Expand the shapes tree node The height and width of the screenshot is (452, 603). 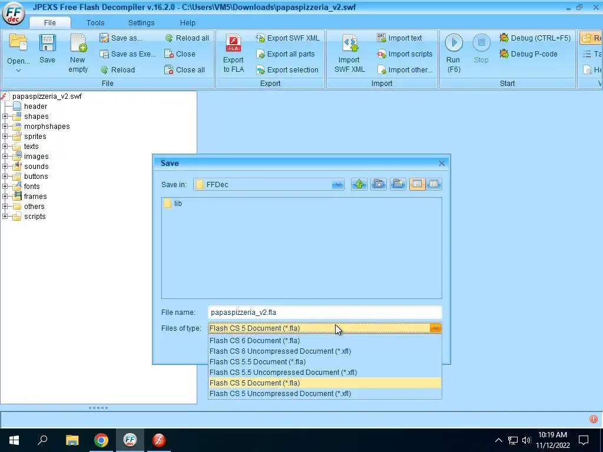(5, 116)
